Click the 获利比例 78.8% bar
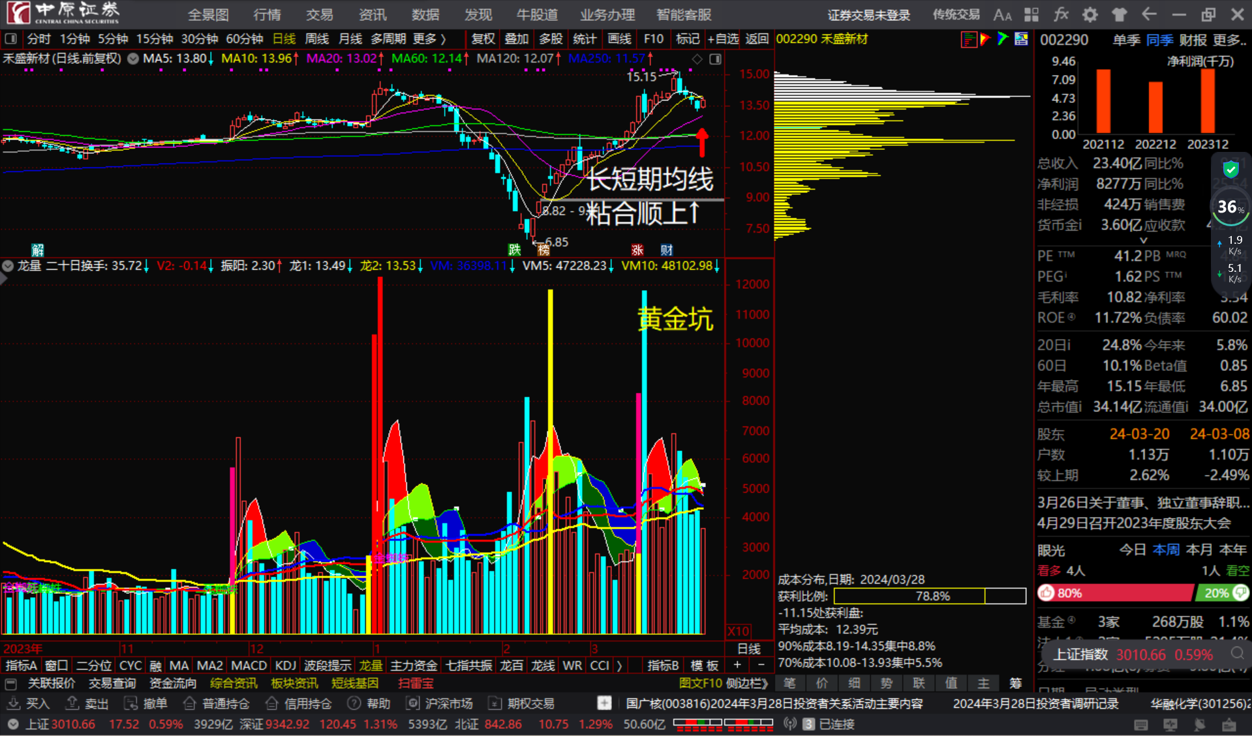 [930, 596]
